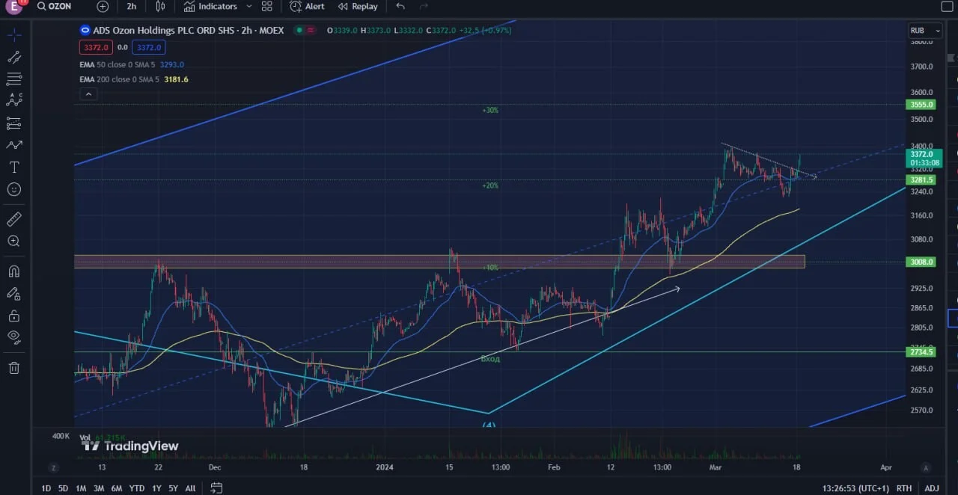The image size is (958, 495).
Task: Click the ADS Ozon Holdings symbol title
Action: [190, 30]
